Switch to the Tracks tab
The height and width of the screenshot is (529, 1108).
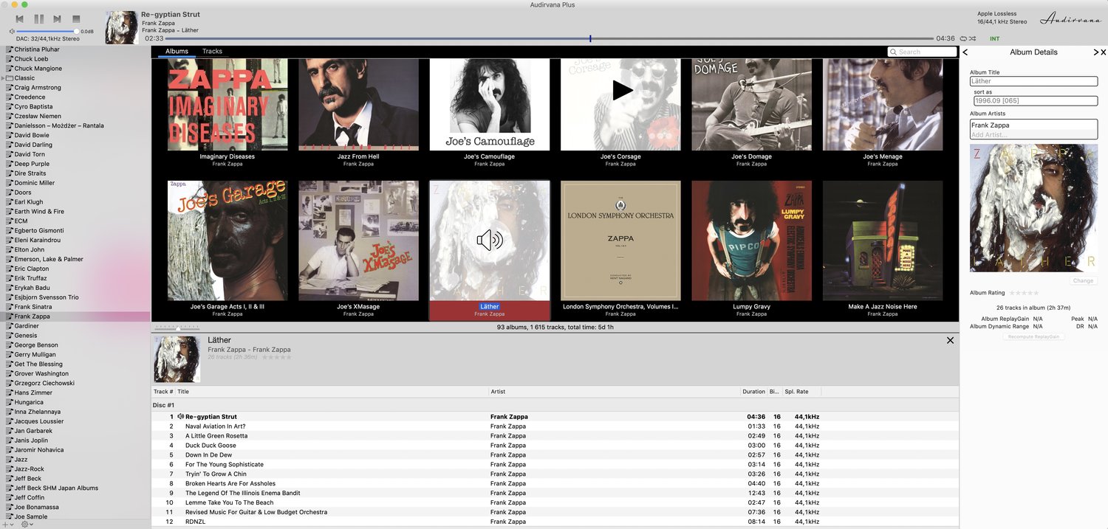click(212, 51)
